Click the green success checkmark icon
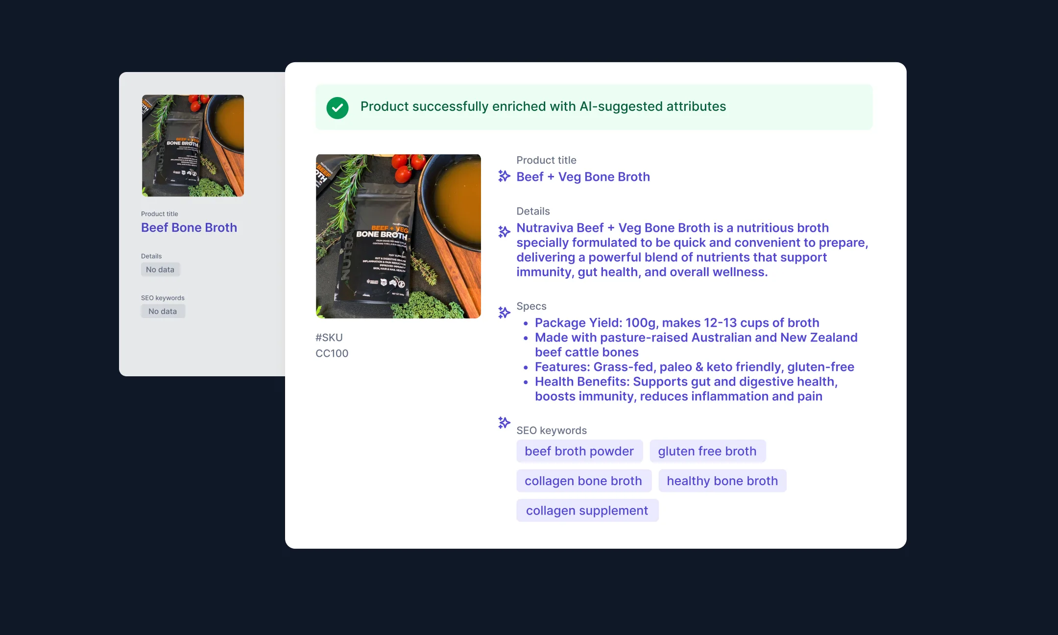 (337, 108)
